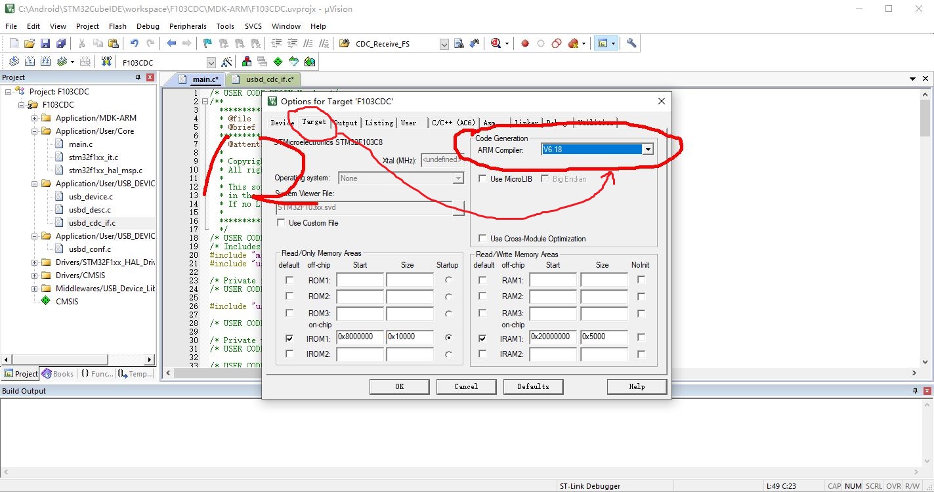Click the Configuration wrench icon

tap(631, 43)
